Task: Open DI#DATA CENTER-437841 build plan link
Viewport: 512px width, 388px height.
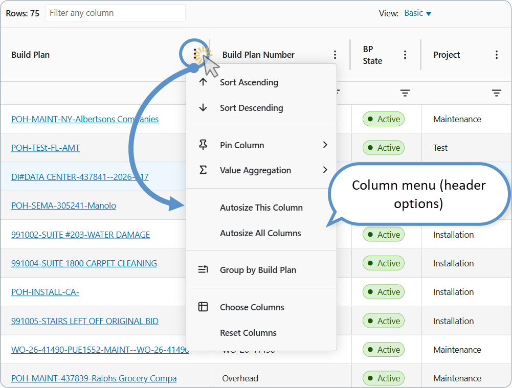Action: tap(80, 177)
